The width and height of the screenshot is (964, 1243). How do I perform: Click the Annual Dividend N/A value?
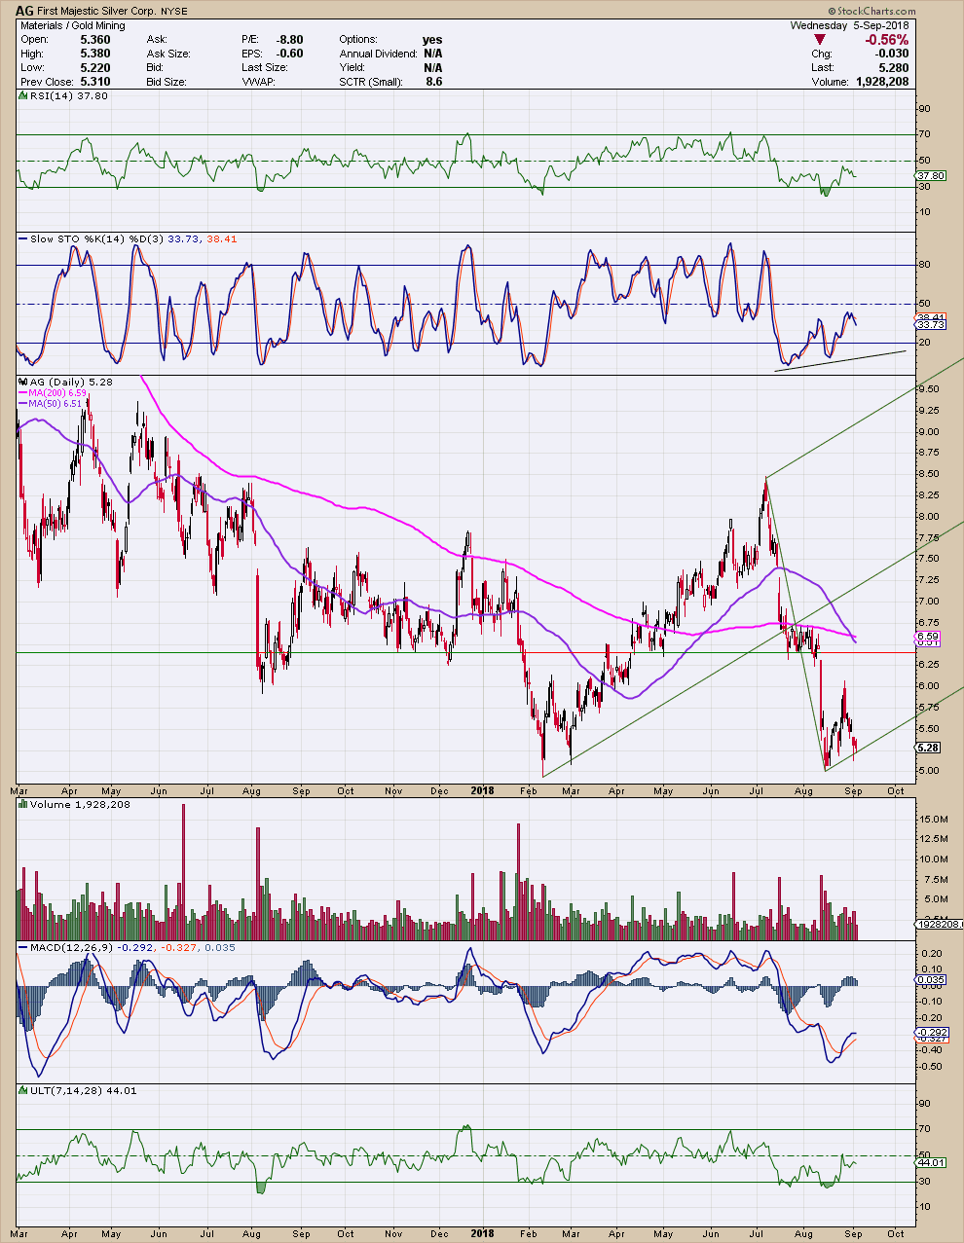pos(433,54)
